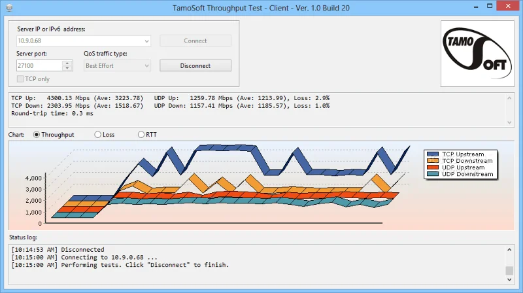This screenshot has height=293, width=523.
Task: Increment server port with up spinner arrow
Action: click(x=67, y=63)
